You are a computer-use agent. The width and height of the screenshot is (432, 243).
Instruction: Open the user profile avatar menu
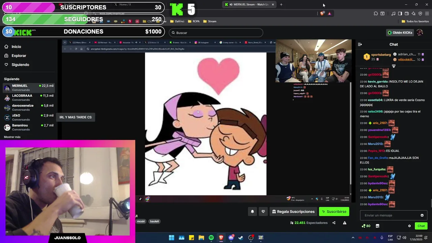click(x=420, y=33)
